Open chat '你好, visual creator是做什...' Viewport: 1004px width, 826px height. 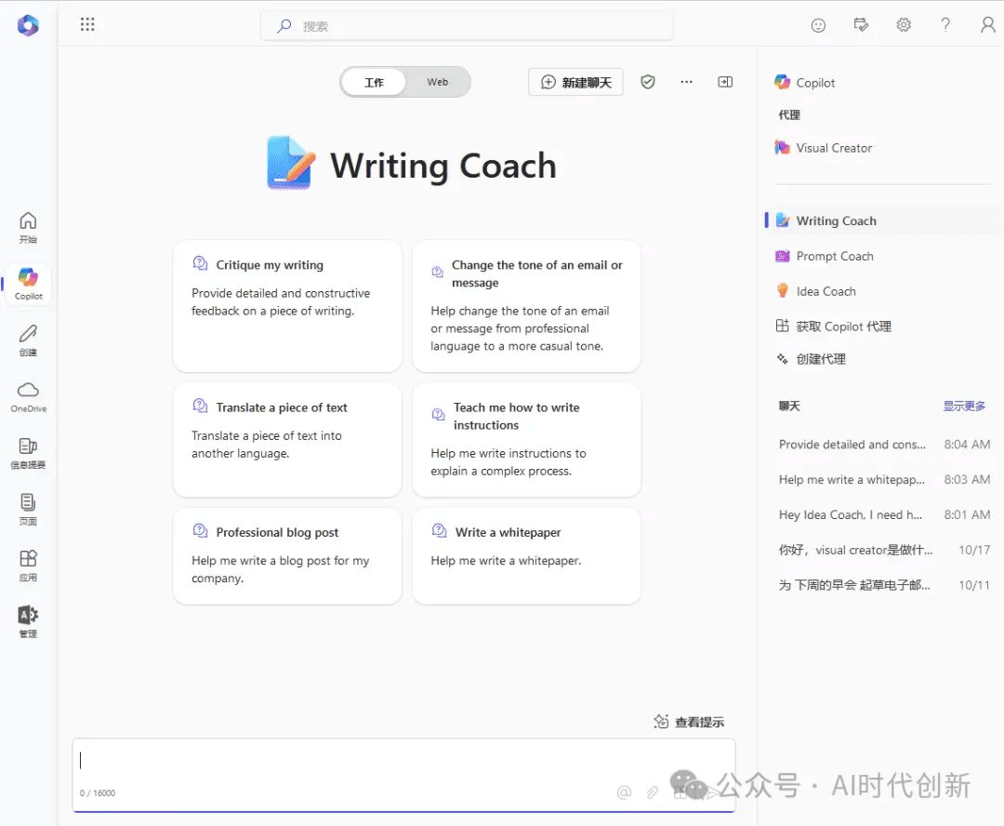tap(884, 550)
